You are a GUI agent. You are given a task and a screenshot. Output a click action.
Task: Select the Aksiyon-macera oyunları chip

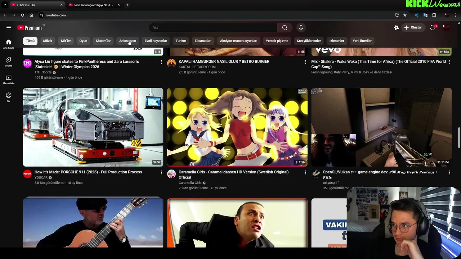pyautogui.click(x=238, y=41)
